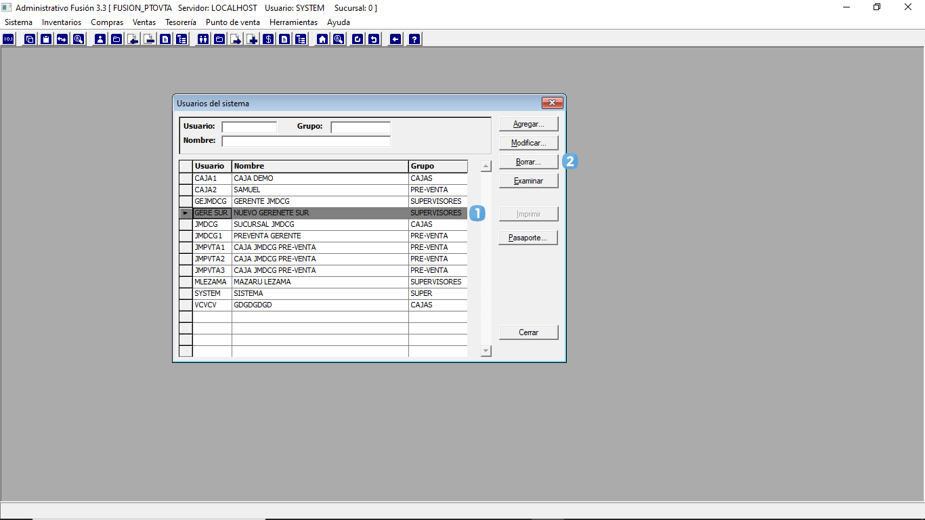Click the plain document icon right of dollar icon
925x520 pixels.
point(284,39)
